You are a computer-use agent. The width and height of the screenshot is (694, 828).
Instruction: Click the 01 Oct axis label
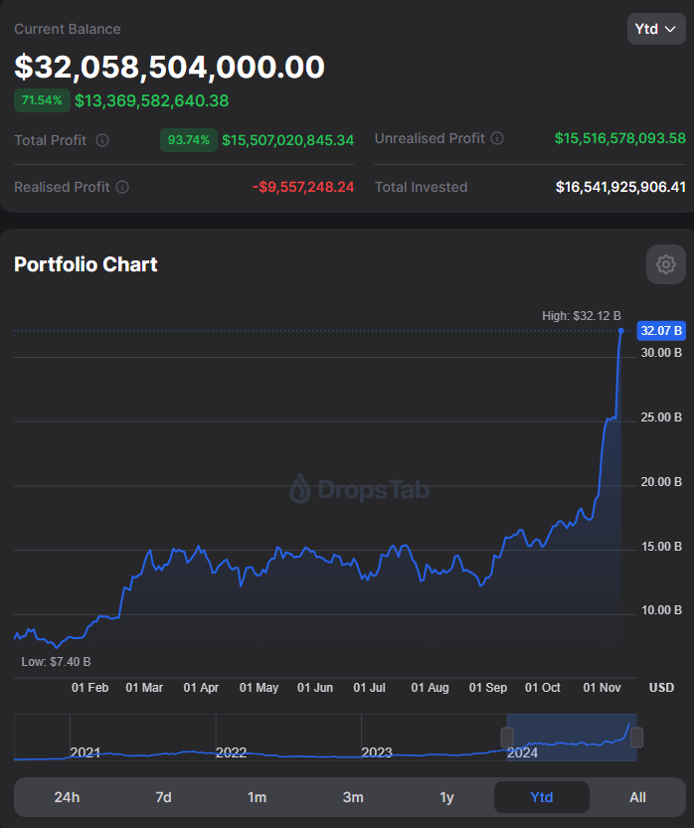pos(543,688)
